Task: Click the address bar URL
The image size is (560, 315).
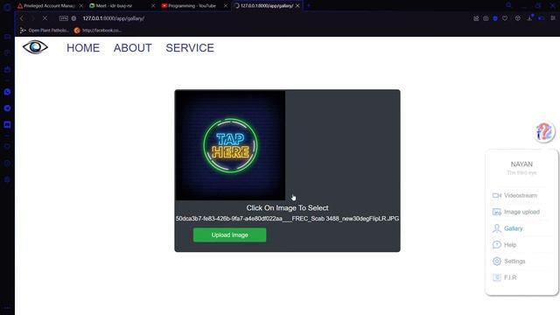Action: [x=114, y=18]
